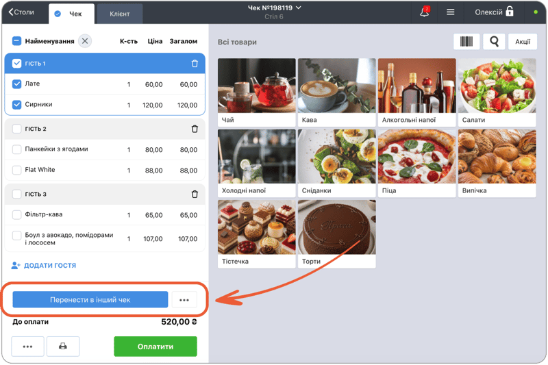The image size is (548, 365).
Task: Open the Торти category
Action: [x=337, y=234]
